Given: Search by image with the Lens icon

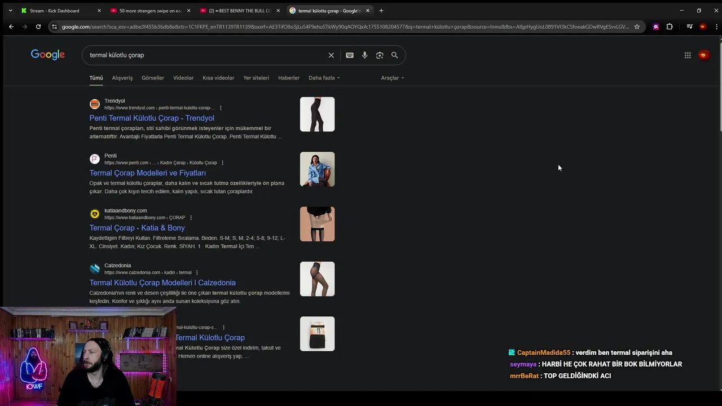Looking at the screenshot, I should 380,55.
